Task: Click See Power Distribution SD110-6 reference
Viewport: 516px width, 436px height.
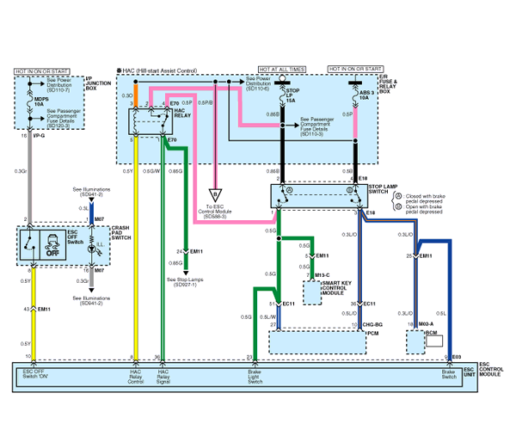Action: 258,83
